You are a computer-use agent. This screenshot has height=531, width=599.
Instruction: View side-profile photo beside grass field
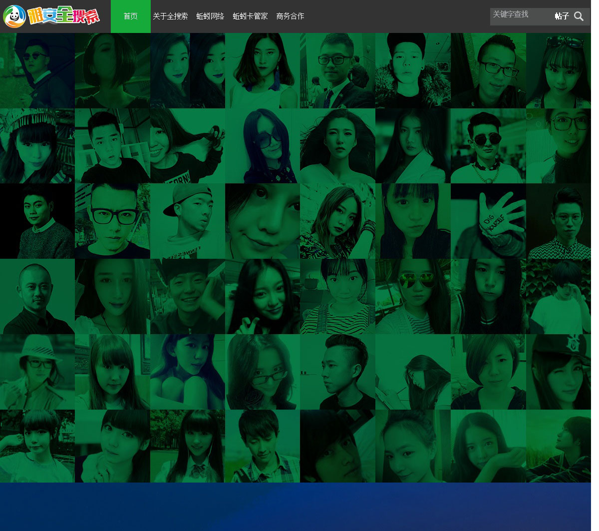pos(559,446)
